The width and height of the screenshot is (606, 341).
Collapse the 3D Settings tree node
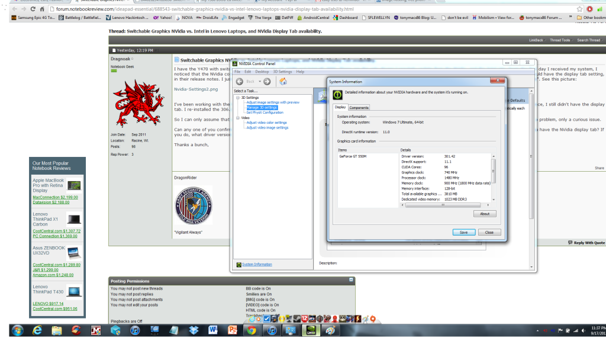point(238,98)
